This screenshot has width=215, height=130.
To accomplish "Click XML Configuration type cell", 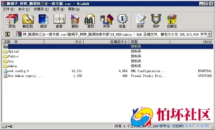I will (148, 71).
